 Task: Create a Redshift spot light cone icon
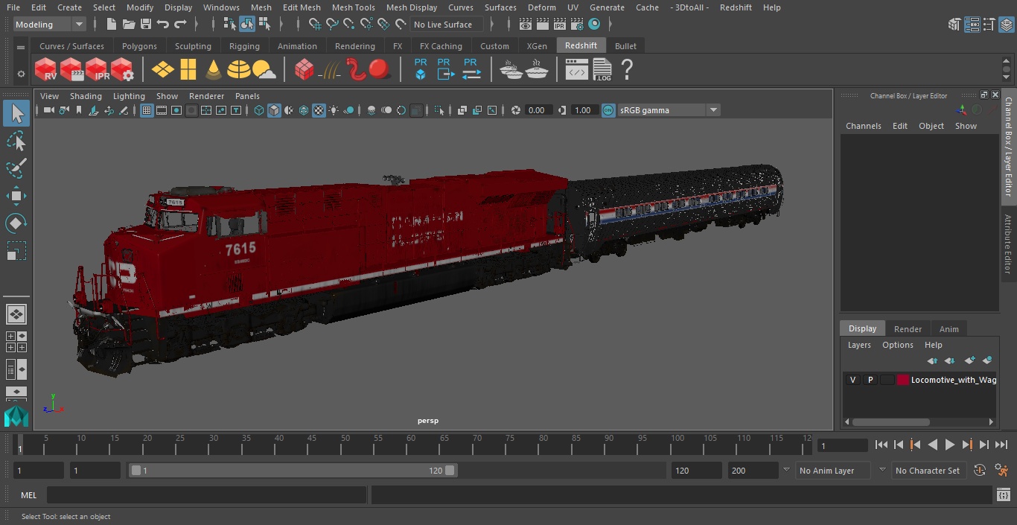[x=214, y=70]
